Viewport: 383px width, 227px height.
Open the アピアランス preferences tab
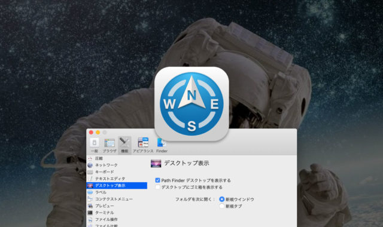pyautogui.click(x=143, y=145)
